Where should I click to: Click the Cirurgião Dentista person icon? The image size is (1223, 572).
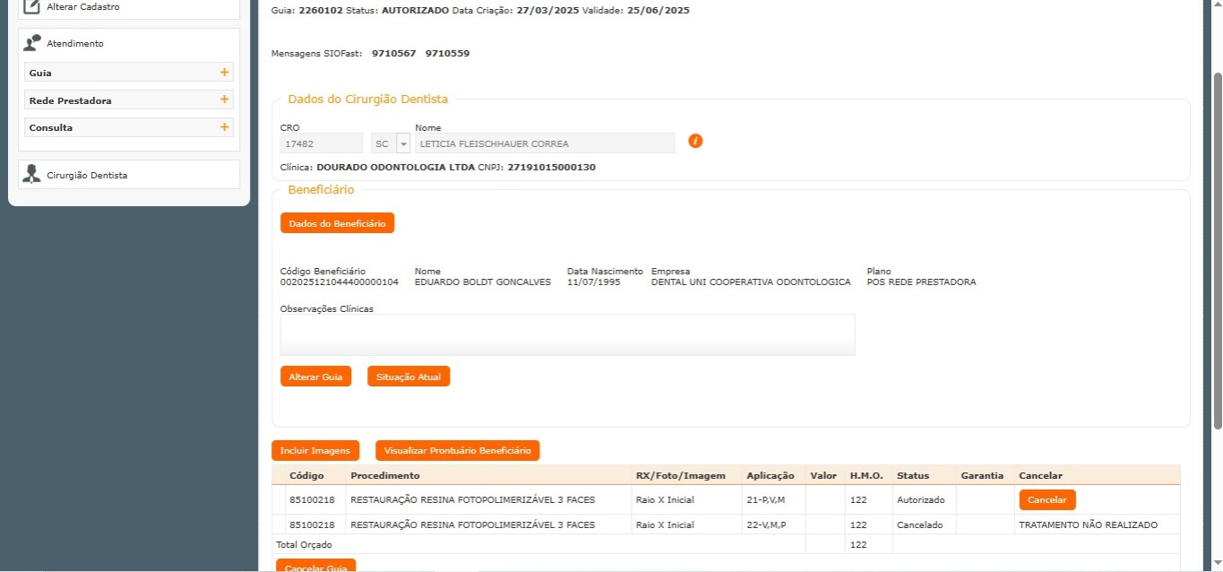tap(32, 175)
